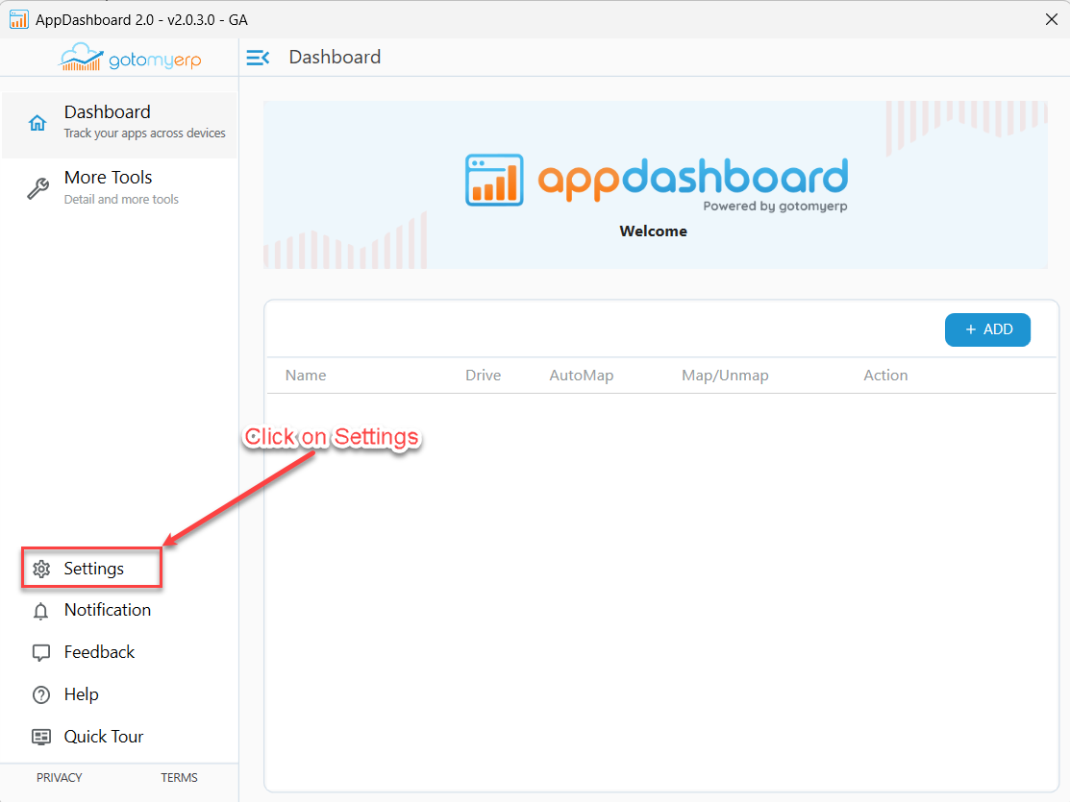Collapse the sidebar with the menu toggle icon
Screen dimensions: 1070x802
tap(258, 58)
